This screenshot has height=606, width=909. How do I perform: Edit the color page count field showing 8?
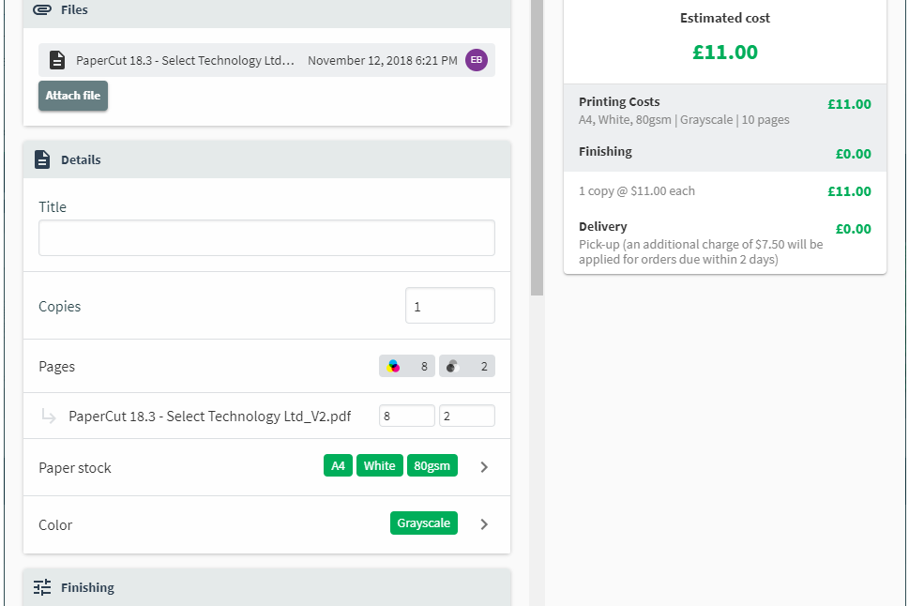point(407,416)
